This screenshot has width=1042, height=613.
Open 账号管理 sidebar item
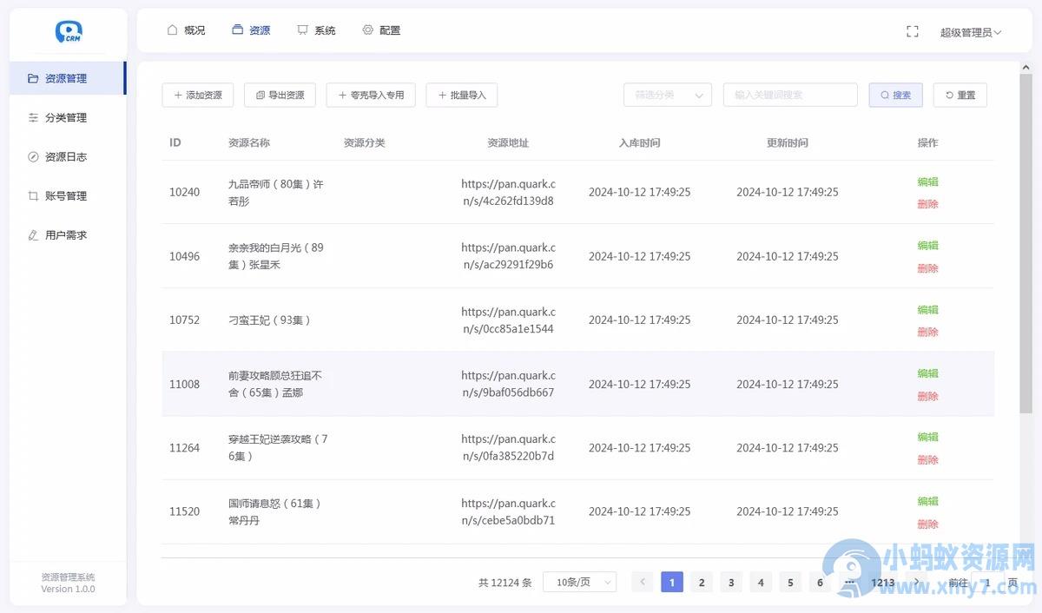pyautogui.click(x=68, y=195)
